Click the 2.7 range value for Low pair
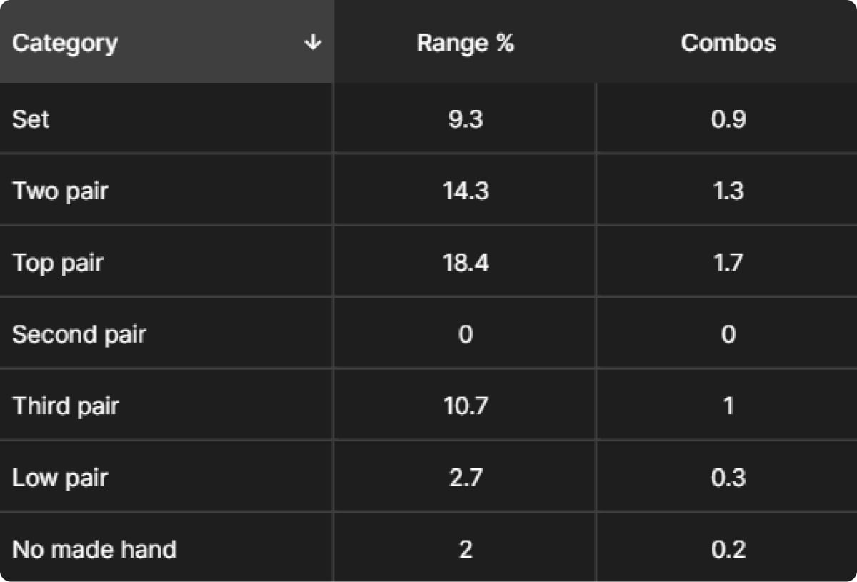Viewport: 857px width, 582px height. point(466,477)
